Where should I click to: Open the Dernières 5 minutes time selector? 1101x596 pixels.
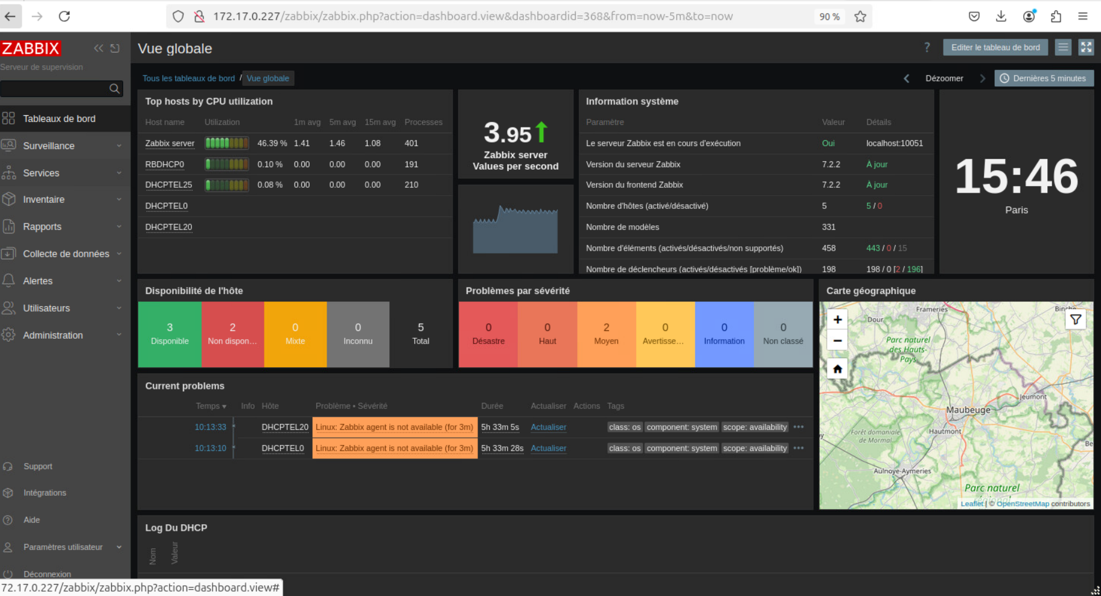point(1043,79)
